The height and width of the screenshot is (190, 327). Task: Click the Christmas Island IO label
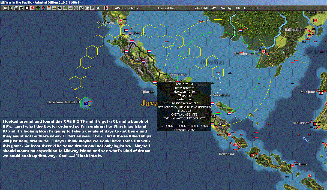[x=63, y=102]
